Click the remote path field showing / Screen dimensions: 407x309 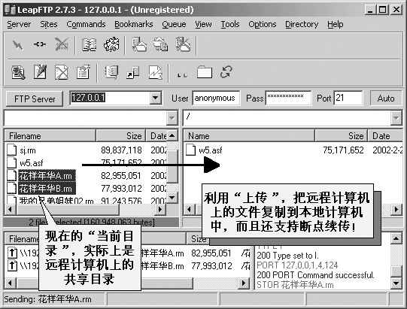(x=287, y=118)
